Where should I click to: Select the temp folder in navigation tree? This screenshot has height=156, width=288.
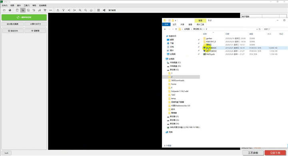(x=173, y=98)
